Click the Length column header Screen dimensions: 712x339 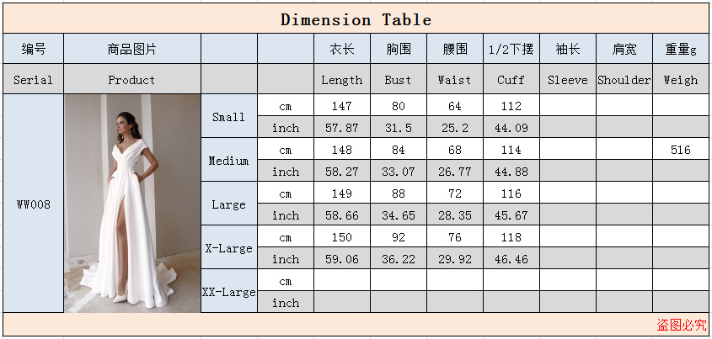(x=341, y=80)
